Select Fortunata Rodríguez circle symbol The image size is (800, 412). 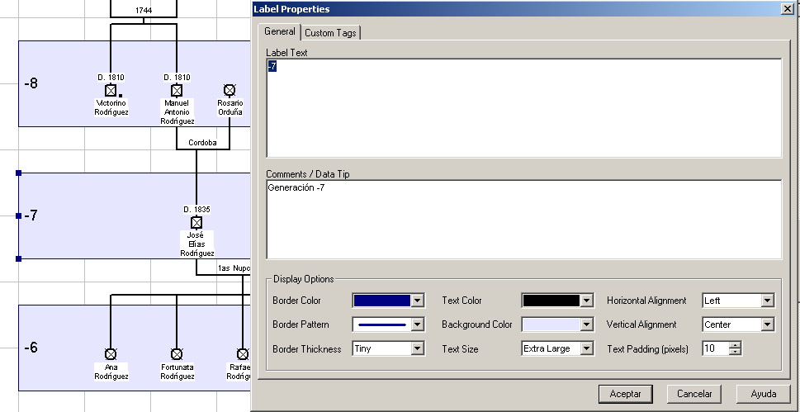coord(176,354)
